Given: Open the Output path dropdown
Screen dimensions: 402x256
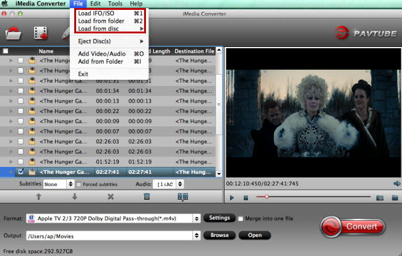Looking at the screenshot, I should pyautogui.click(x=197, y=236).
